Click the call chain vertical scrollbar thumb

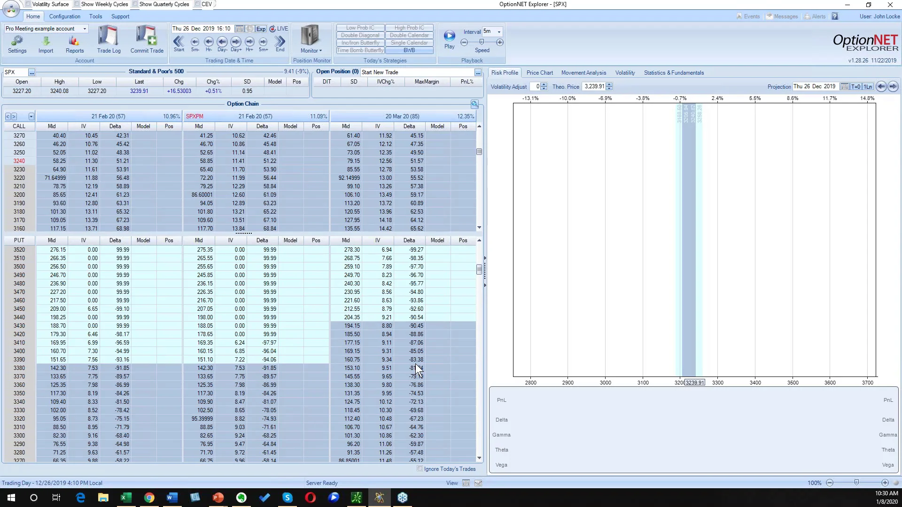point(479,152)
